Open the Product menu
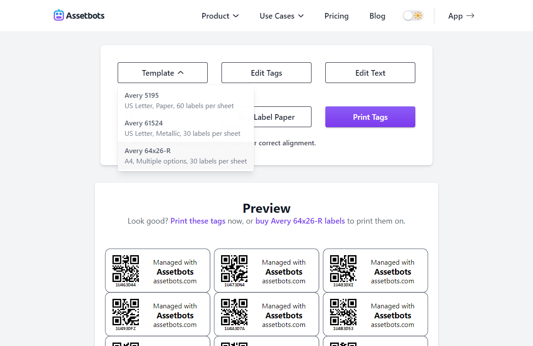The image size is (533, 346). [220, 16]
